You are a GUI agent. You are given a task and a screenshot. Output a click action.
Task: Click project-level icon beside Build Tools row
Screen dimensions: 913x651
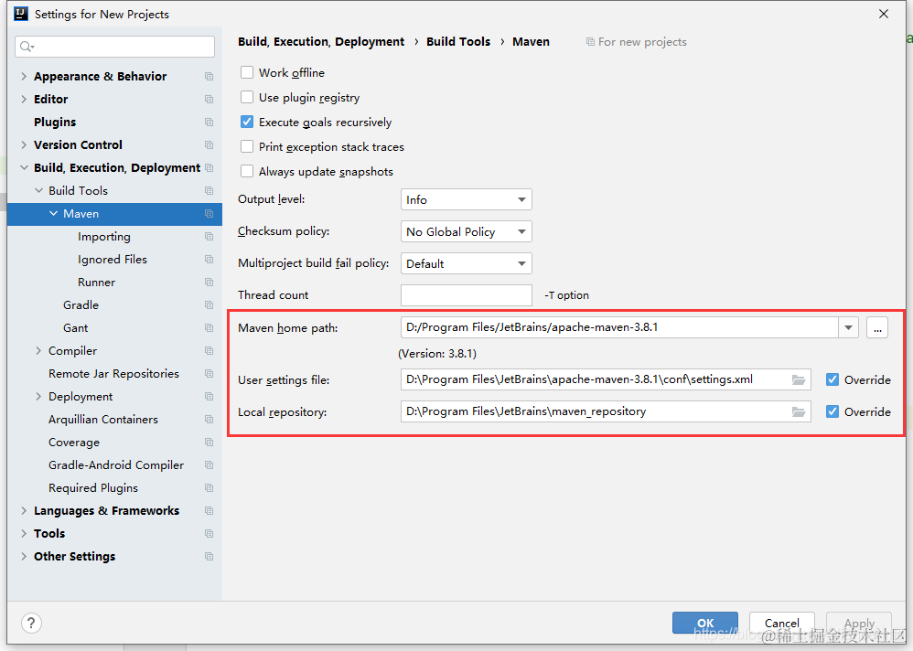click(x=209, y=191)
